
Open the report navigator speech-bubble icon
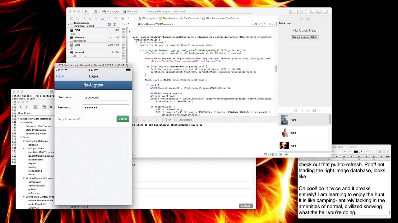click(115, 18)
